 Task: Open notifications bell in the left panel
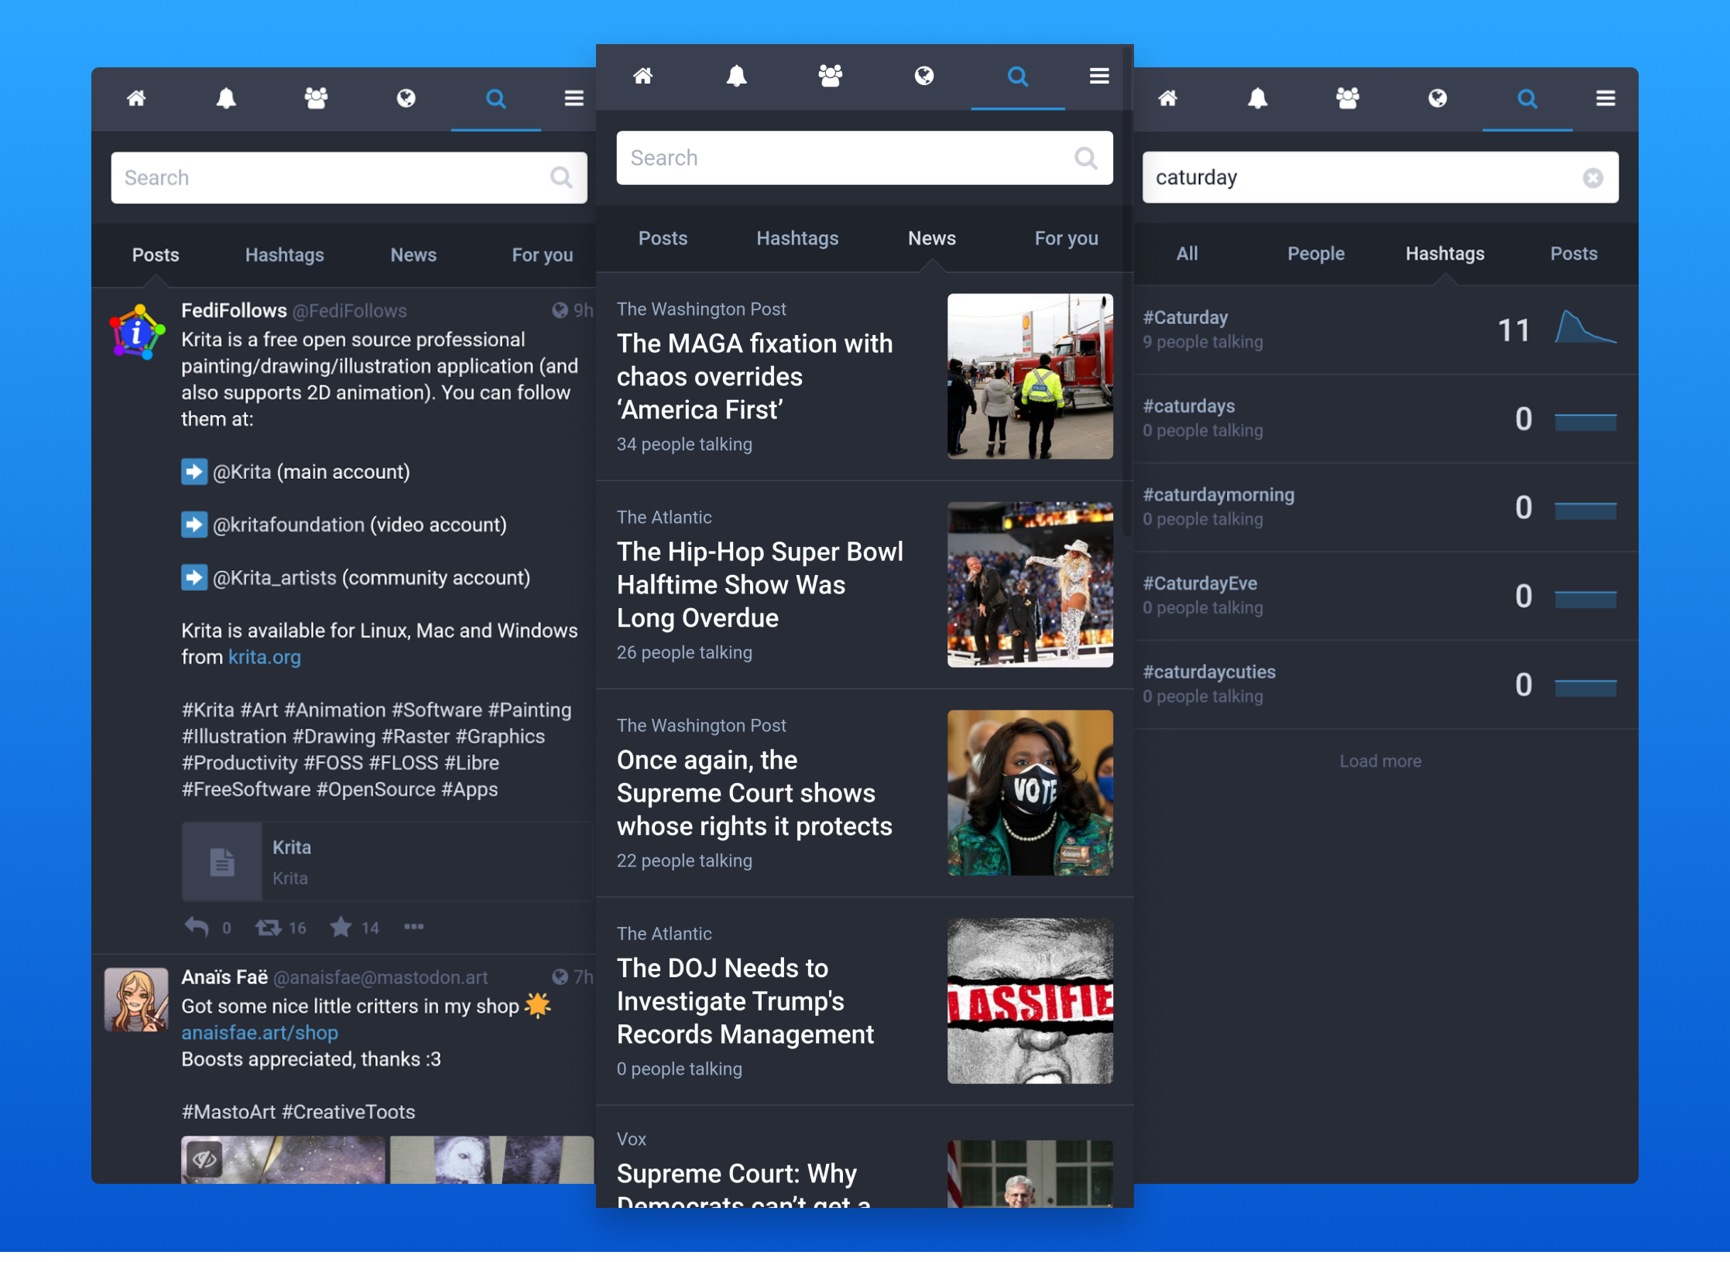point(226,98)
